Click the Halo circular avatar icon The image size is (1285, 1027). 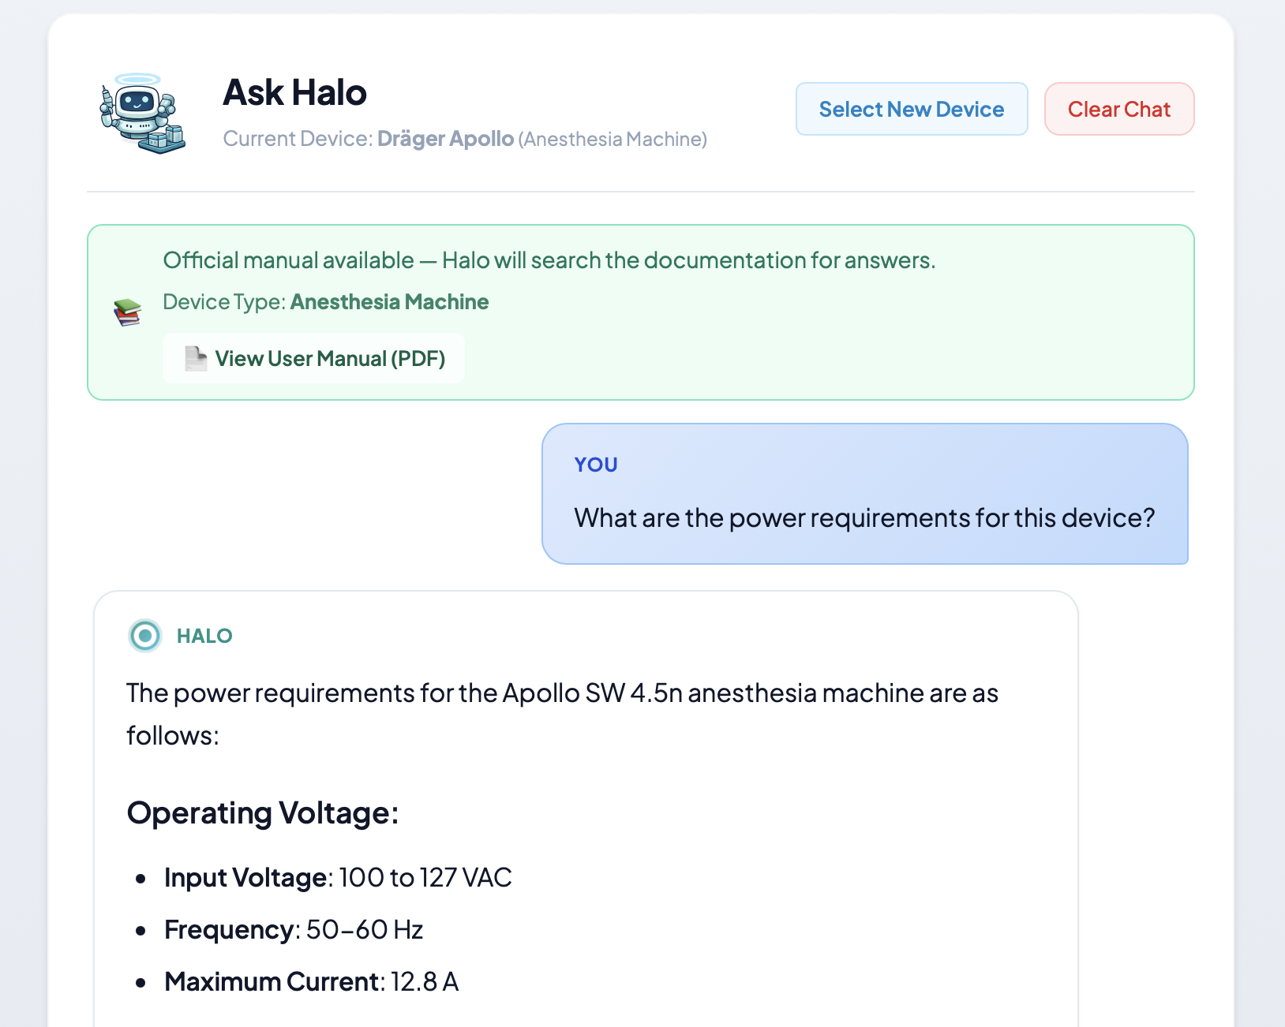pos(145,636)
